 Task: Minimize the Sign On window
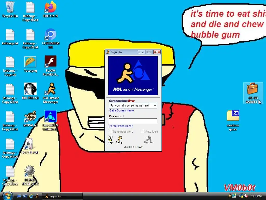tap(141, 52)
